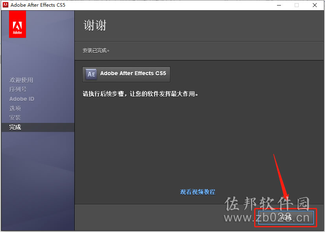Click the red Adobe logo in sidebar
The height and width of the screenshot is (232, 325).
[x=17, y=24]
